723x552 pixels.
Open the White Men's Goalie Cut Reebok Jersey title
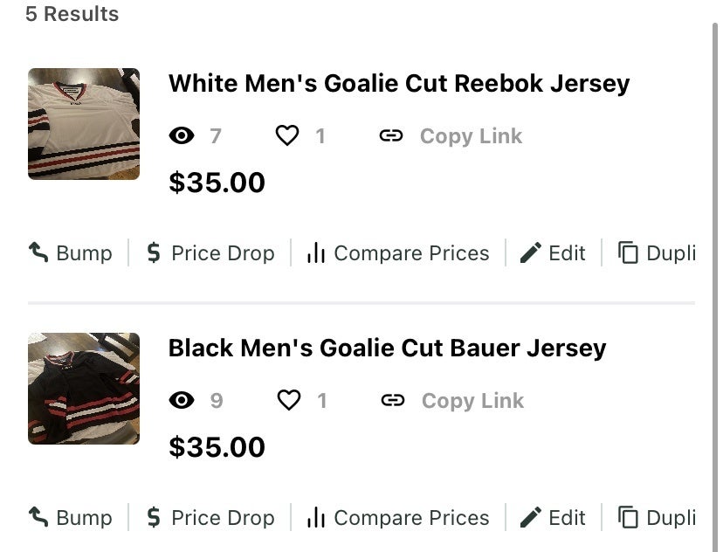click(398, 84)
